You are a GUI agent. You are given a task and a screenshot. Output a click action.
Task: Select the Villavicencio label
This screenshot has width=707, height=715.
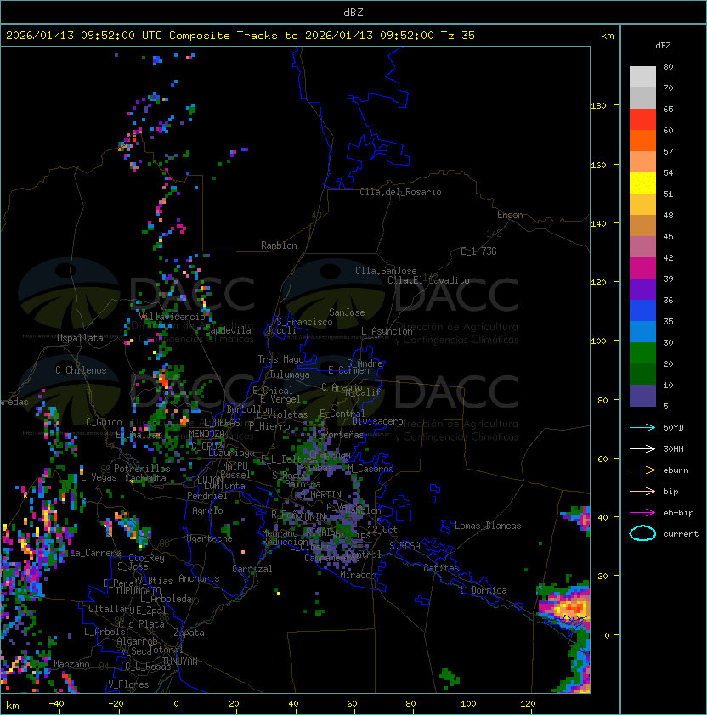pos(172,317)
